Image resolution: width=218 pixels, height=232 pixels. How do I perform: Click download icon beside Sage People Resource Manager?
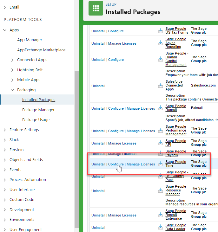click(x=161, y=190)
